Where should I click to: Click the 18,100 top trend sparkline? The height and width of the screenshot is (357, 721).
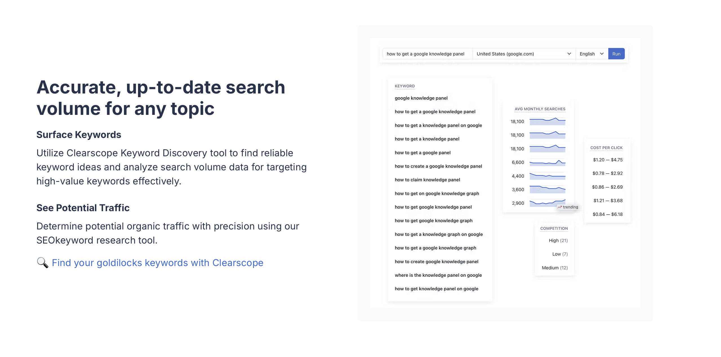tap(548, 121)
